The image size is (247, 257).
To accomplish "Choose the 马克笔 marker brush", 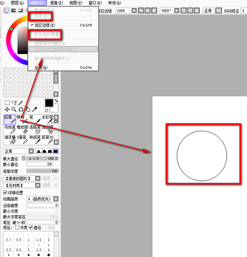I will (x=10, y=129).
